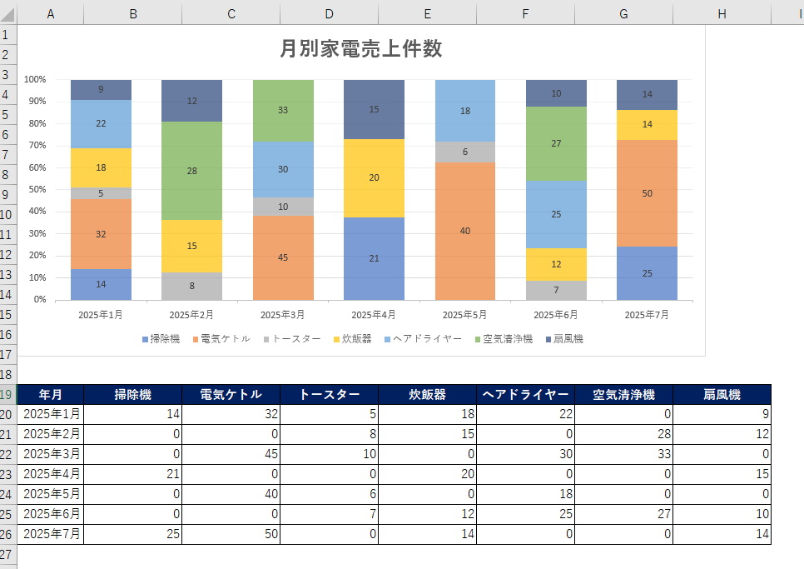Select the 空気清浄機 value 27 for 2025年6月
This screenshot has height=569, width=804.
coord(623,514)
